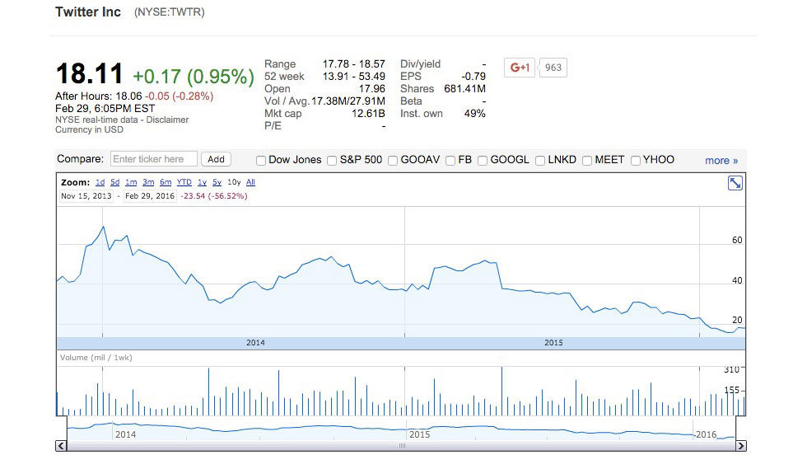Expand the chart to full view
This screenshot has height=455, width=807.
(x=735, y=183)
